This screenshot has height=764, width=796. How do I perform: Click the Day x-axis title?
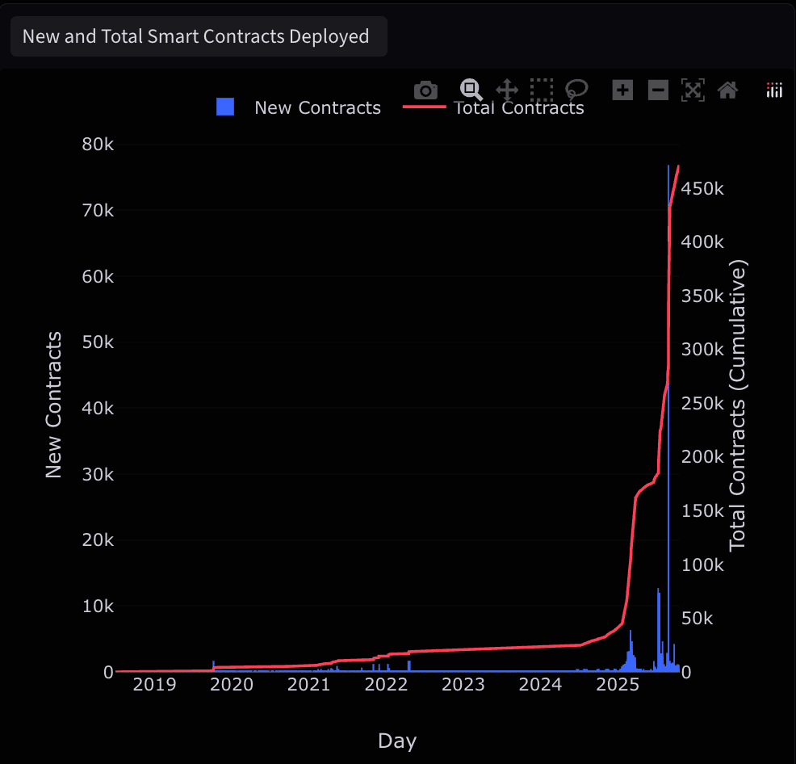(397, 741)
